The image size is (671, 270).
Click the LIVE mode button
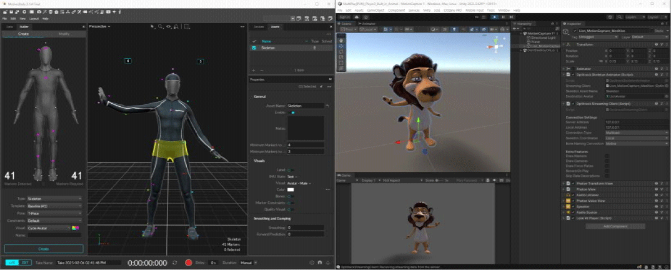[x=12, y=262]
